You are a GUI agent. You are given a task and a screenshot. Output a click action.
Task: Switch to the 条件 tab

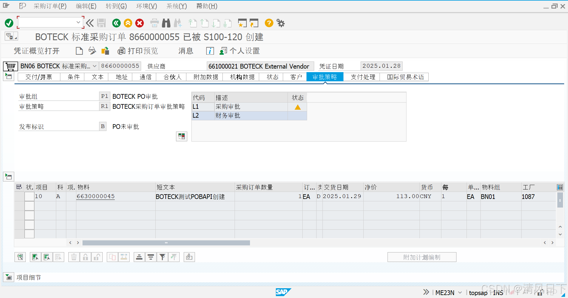click(72, 77)
